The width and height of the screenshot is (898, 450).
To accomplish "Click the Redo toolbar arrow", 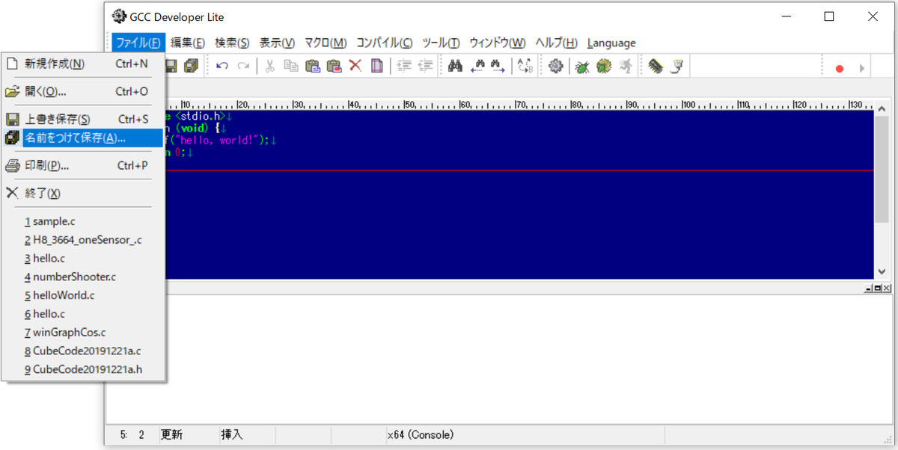I will 243,67.
